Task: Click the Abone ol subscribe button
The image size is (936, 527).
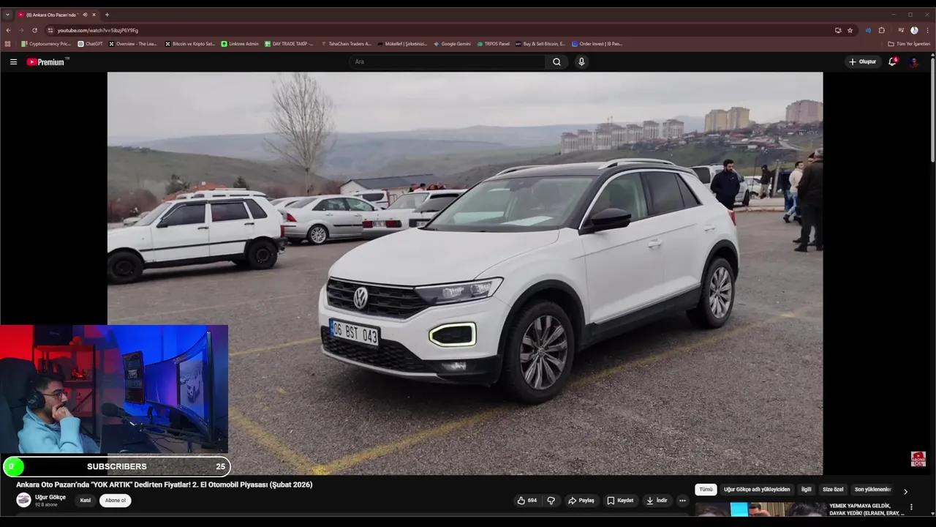Action: (115, 501)
